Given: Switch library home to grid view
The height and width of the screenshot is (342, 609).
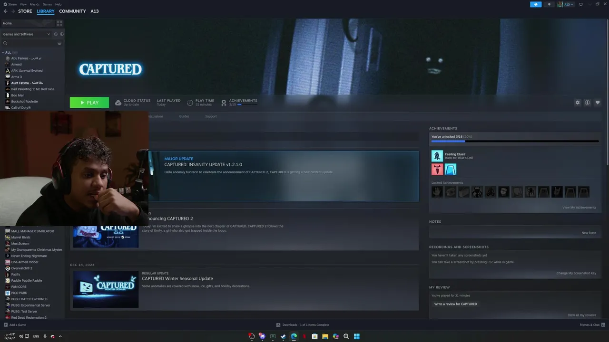Looking at the screenshot, I should click(x=59, y=23).
